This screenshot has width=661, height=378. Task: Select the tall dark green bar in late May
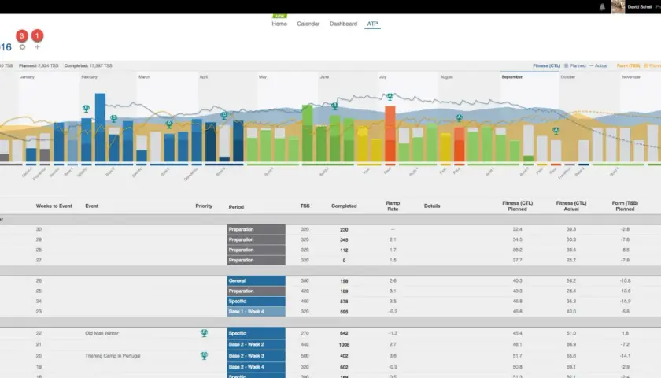[x=308, y=133]
